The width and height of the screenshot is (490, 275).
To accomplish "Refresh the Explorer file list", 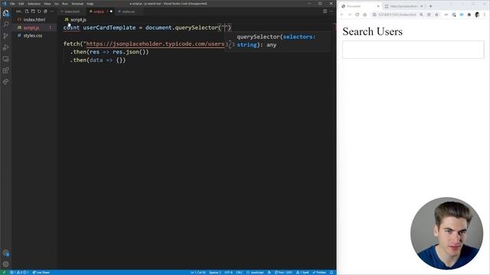I will pos(39,11).
